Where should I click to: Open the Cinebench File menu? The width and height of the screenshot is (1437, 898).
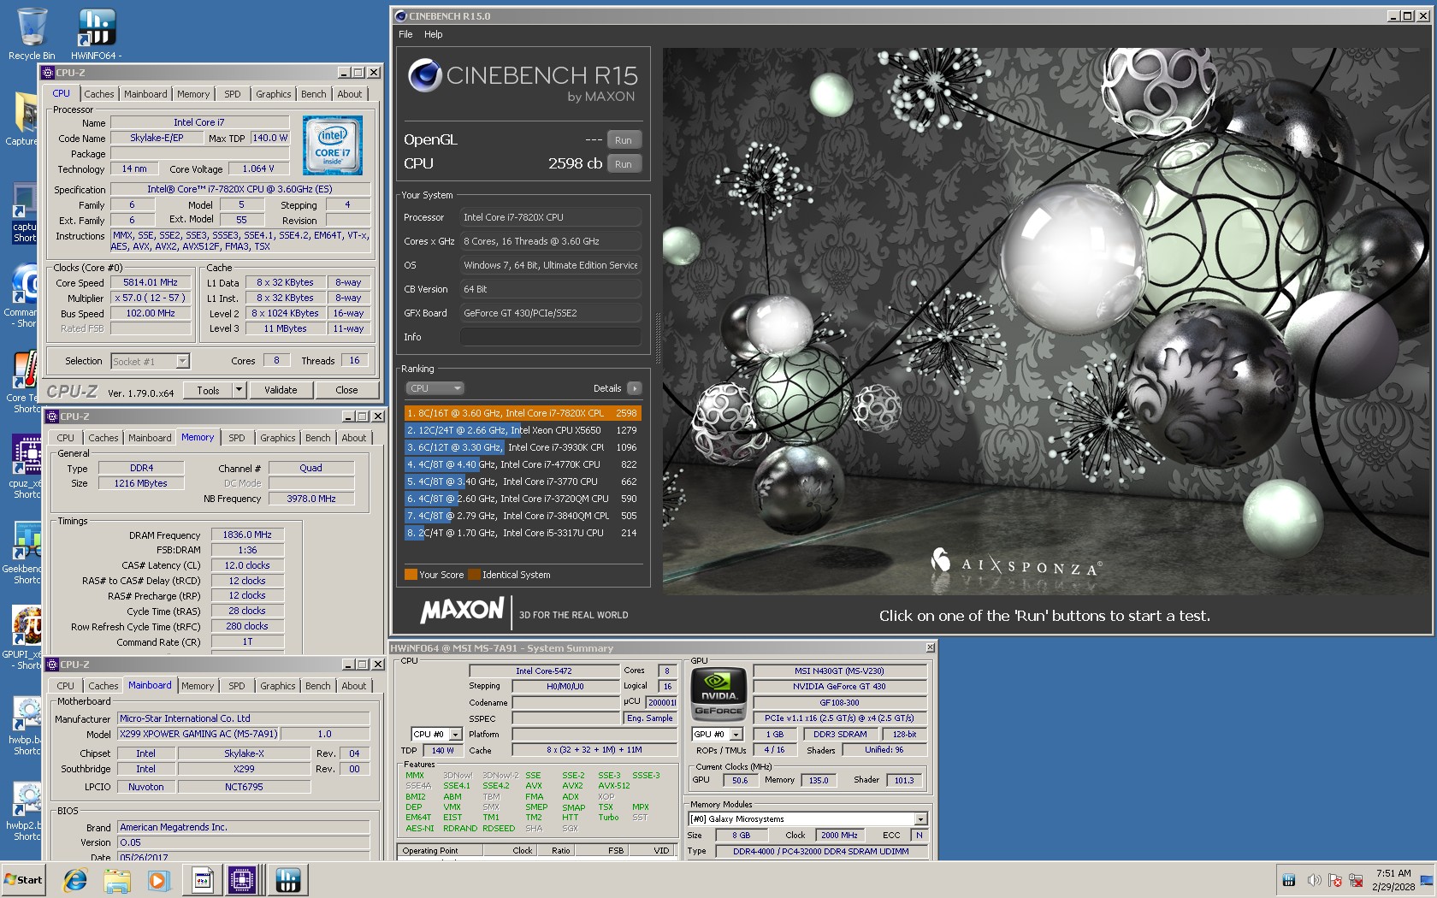click(x=405, y=34)
